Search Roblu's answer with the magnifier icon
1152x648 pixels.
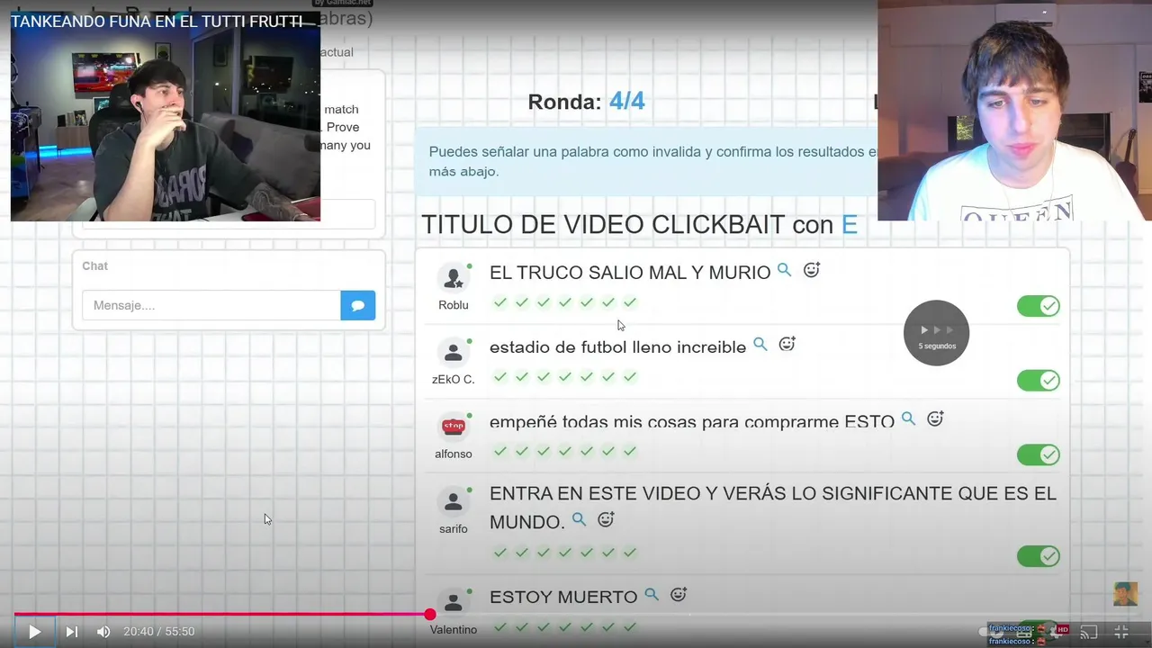tap(784, 270)
